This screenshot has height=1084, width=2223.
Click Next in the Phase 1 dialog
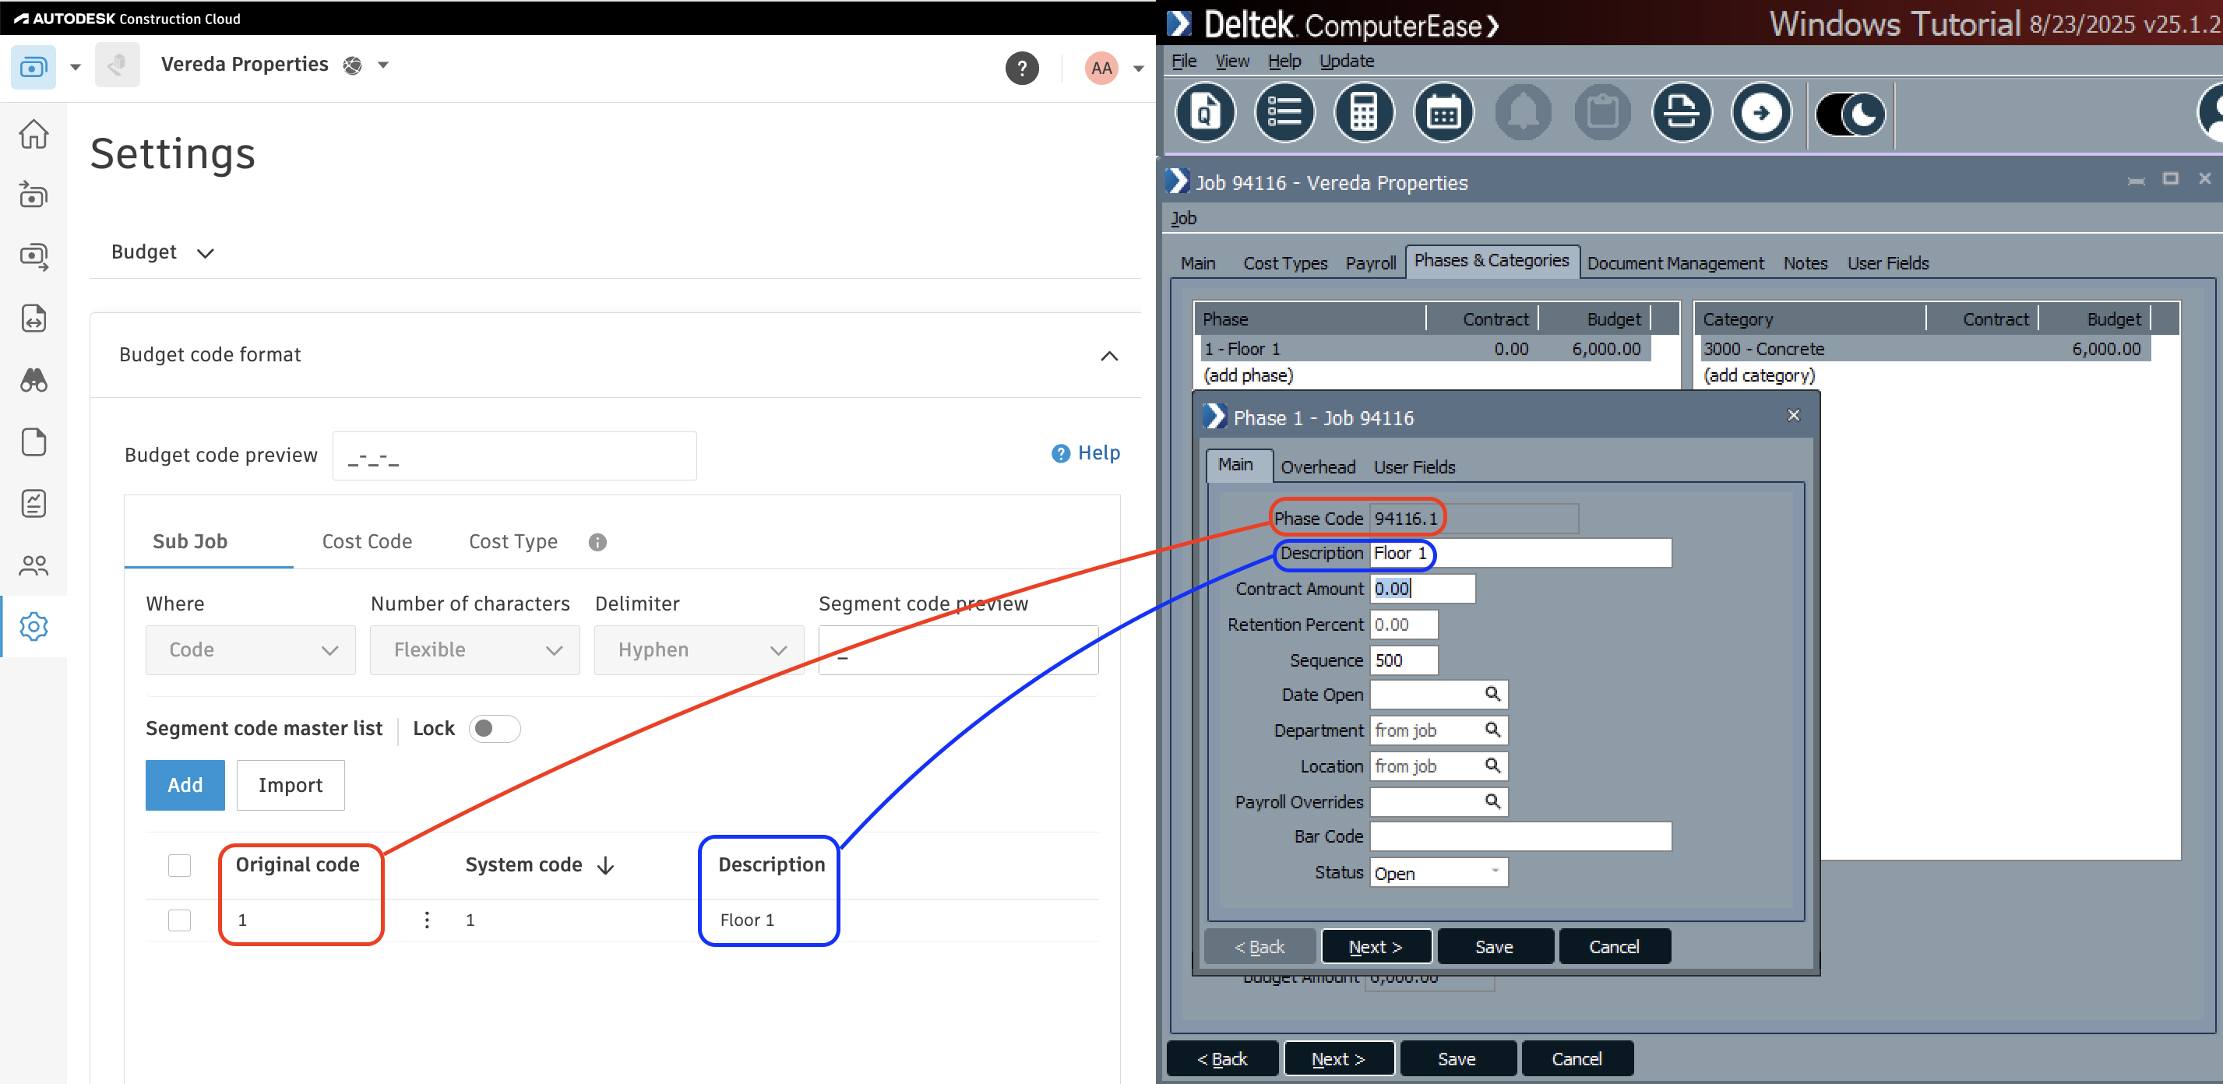[x=1376, y=947]
